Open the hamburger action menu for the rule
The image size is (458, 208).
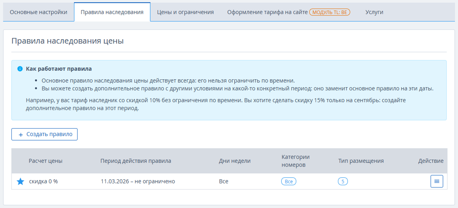pyautogui.click(x=437, y=182)
